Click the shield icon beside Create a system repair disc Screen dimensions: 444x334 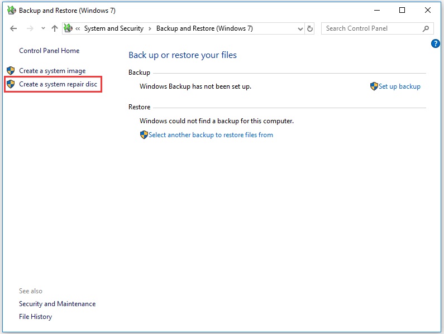[11, 84]
